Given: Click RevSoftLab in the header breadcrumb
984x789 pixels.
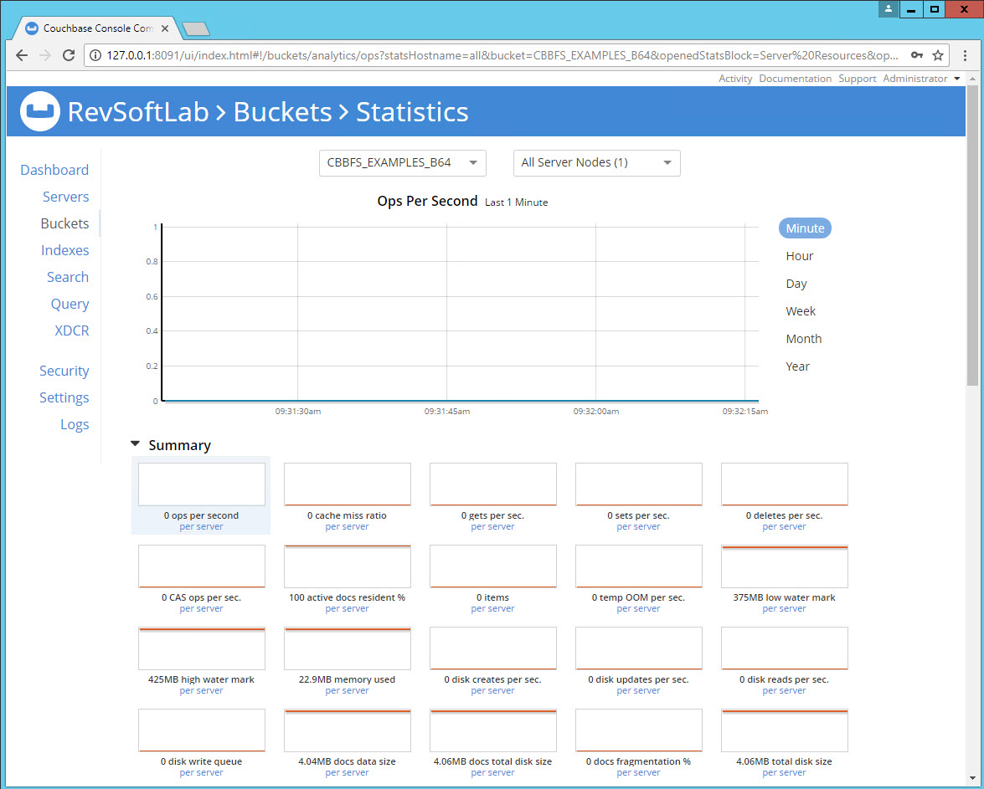Looking at the screenshot, I should pos(138,112).
